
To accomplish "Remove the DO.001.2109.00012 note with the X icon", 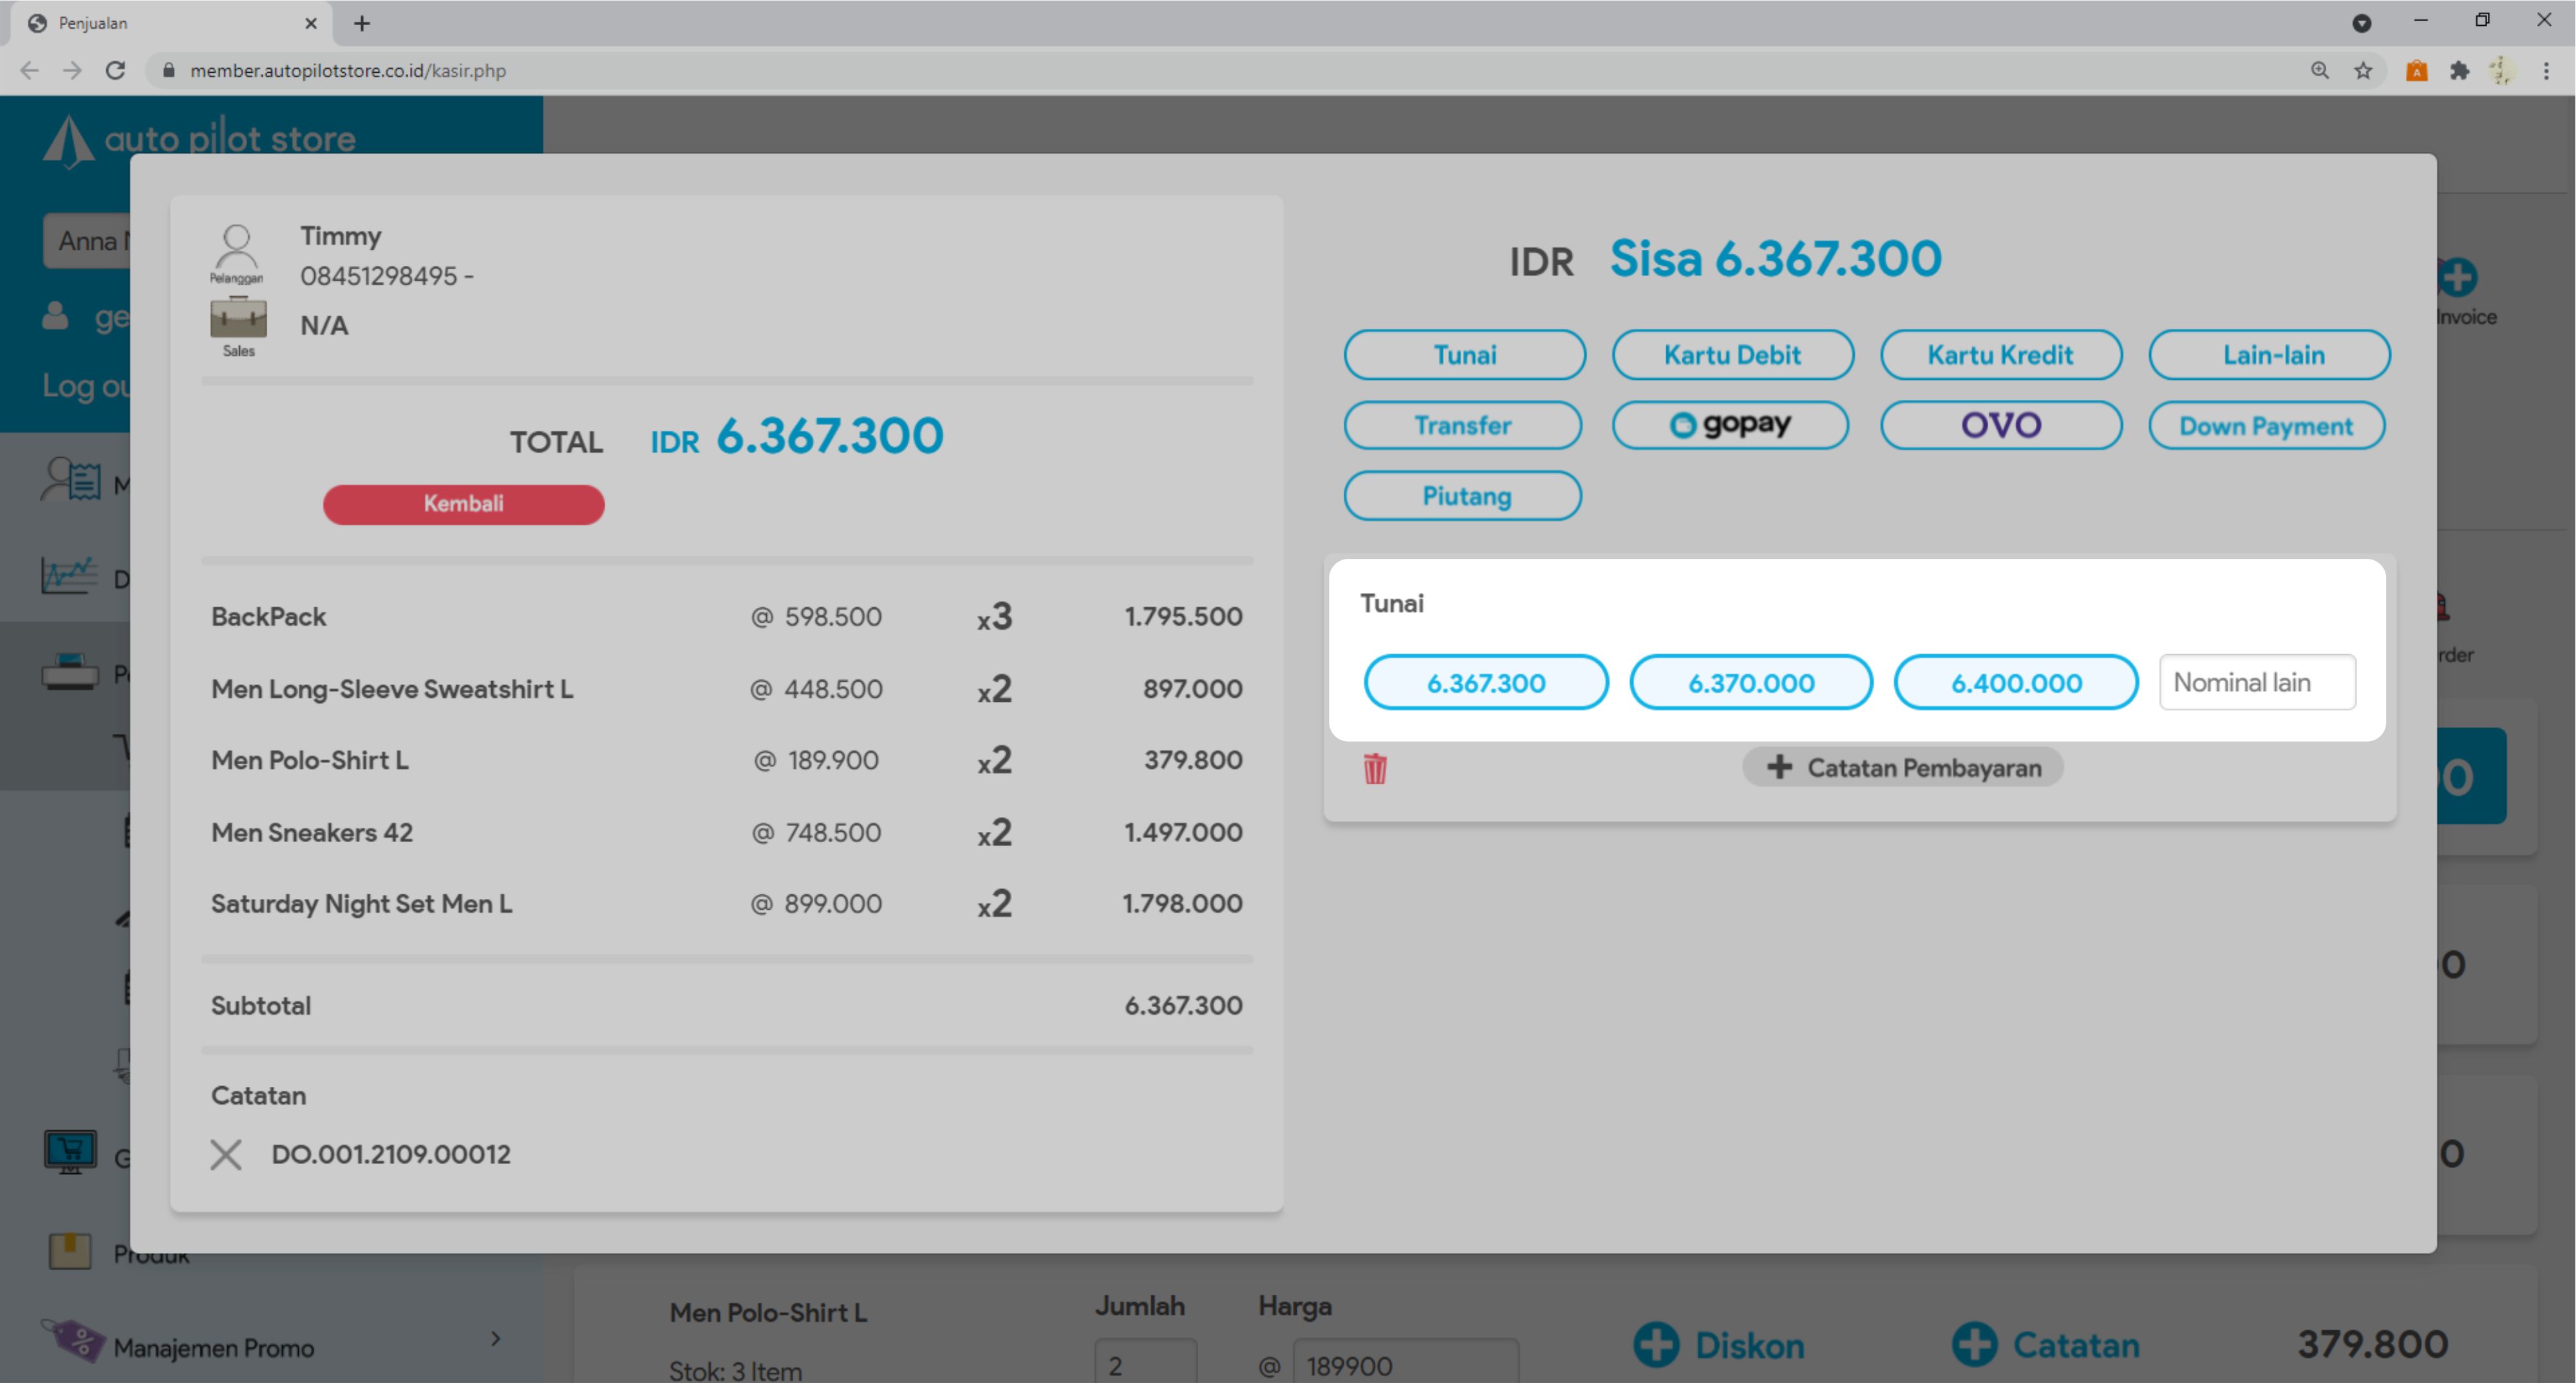I will coord(226,1154).
